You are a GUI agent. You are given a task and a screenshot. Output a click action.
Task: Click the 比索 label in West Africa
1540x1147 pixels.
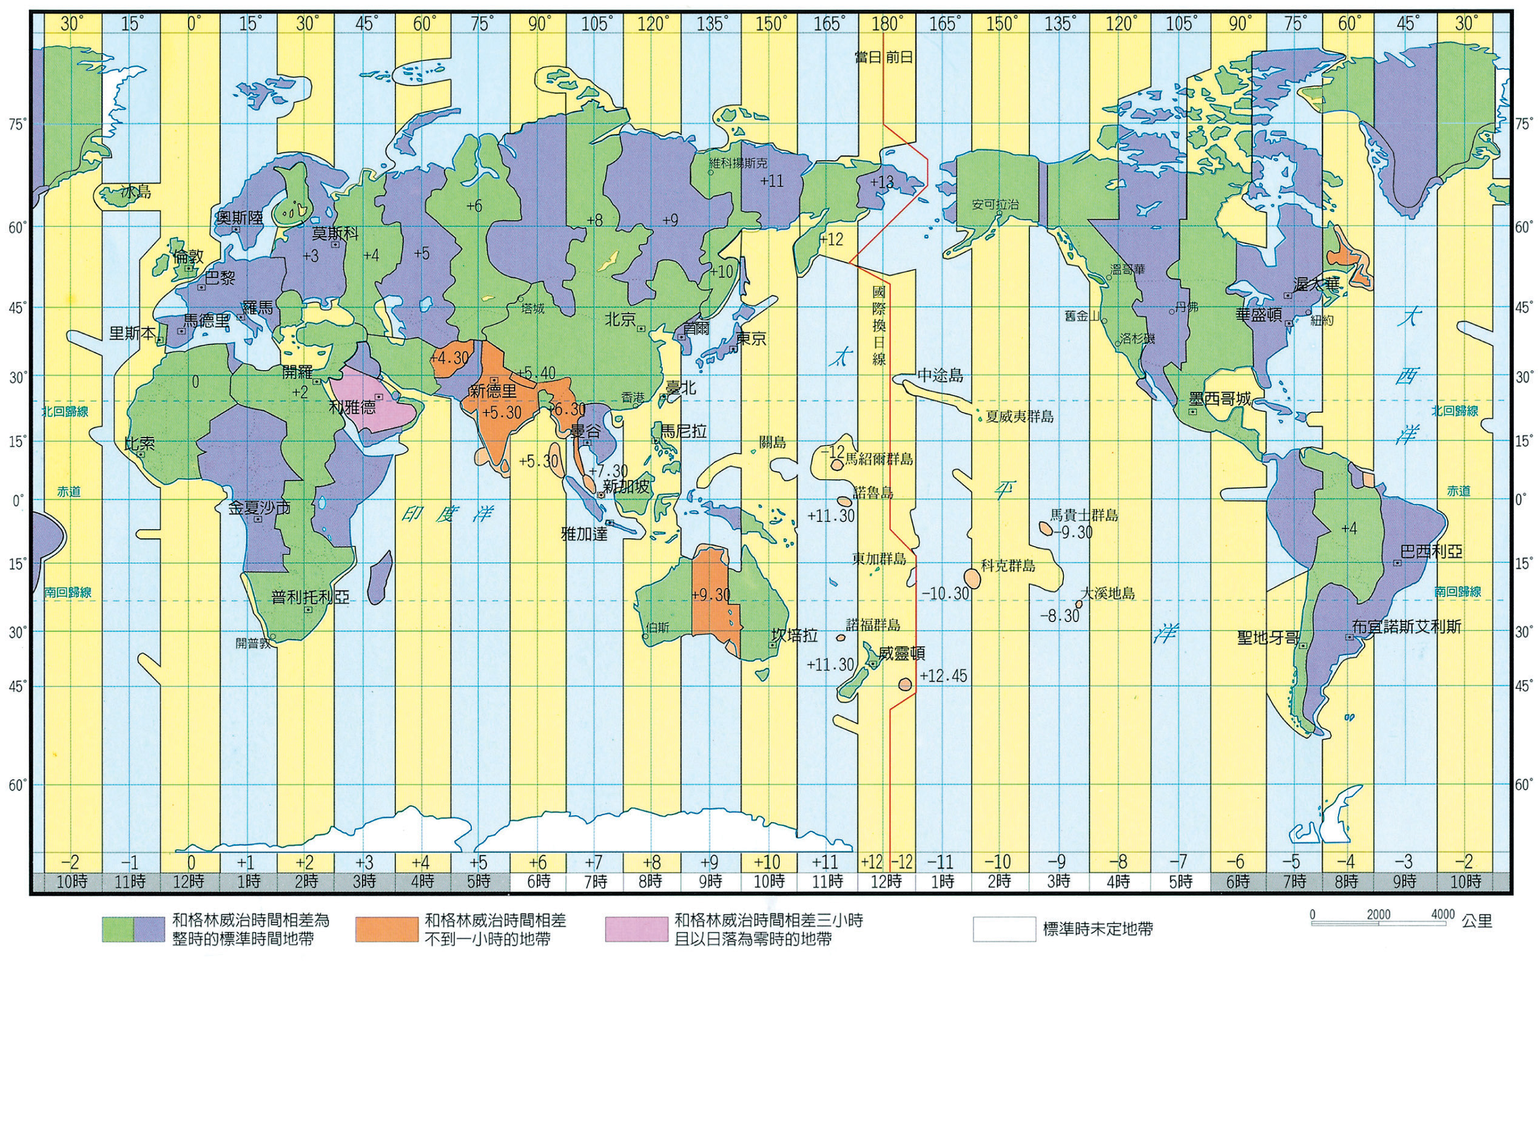[x=140, y=444]
